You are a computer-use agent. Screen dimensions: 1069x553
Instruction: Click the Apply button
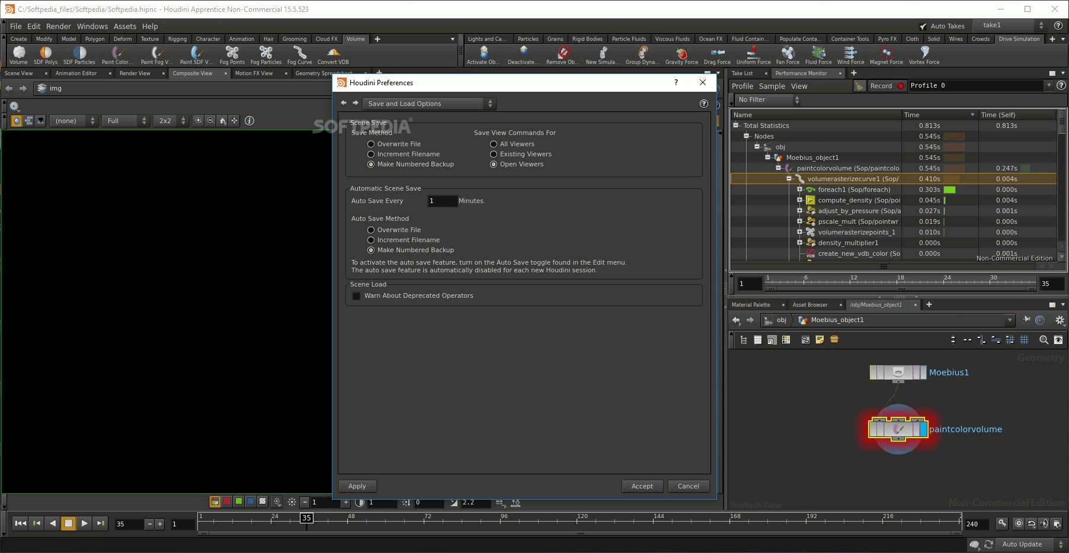coord(357,486)
